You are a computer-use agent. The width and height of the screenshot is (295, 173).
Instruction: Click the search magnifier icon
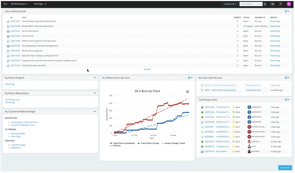click(x=265, y=4)
